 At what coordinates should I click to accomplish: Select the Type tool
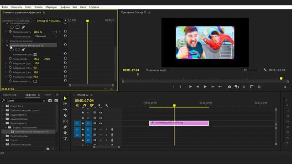65,138
